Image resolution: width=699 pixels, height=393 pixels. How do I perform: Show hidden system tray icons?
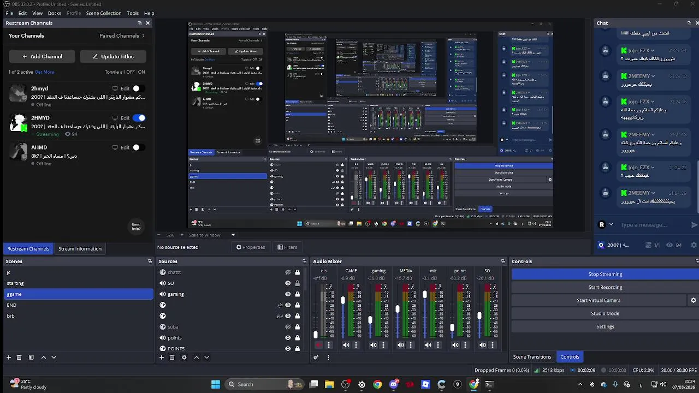pyautogui.click(x=580, y=384)
